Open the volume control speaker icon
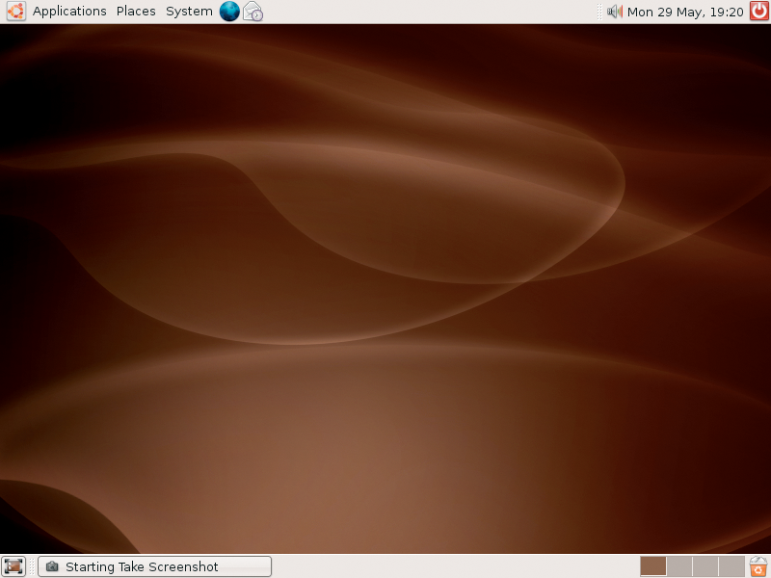 point(614,12)
